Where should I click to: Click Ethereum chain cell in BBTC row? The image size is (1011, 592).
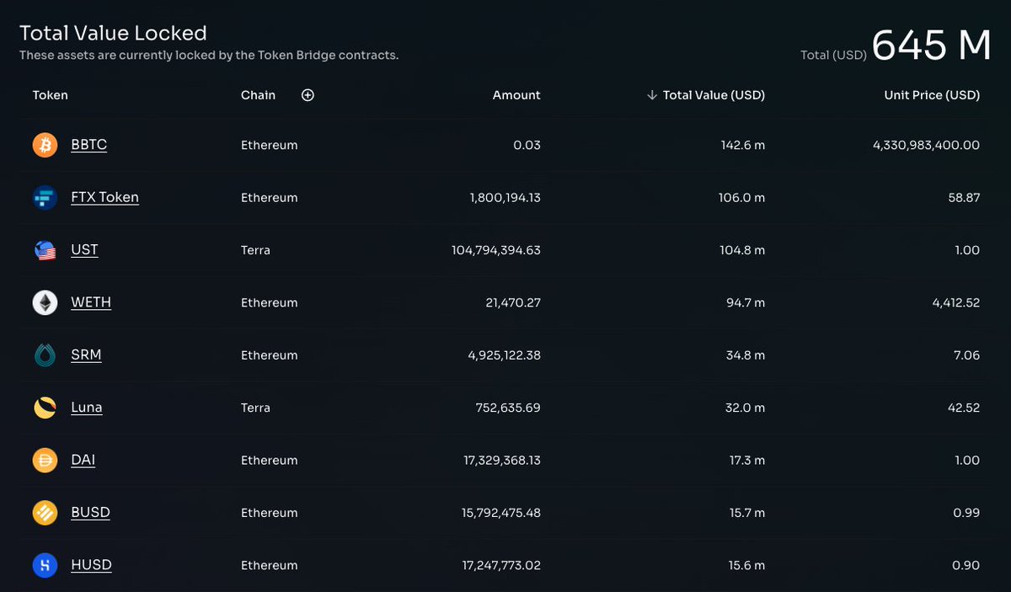[x=270, y=145]
